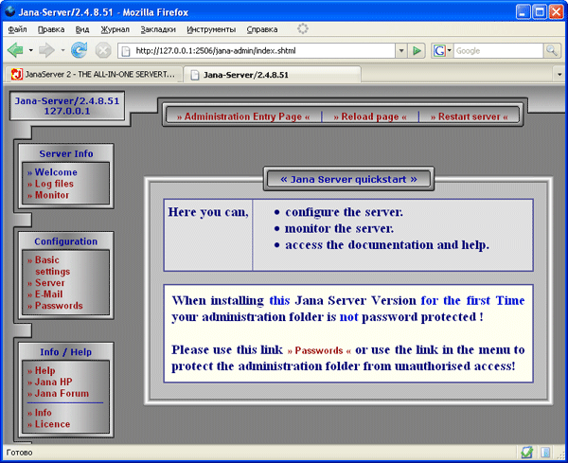Viewport: 568px width, 463px height.
Task: Click the 'monitor the server.' bullet text
Action: [339, 228]
